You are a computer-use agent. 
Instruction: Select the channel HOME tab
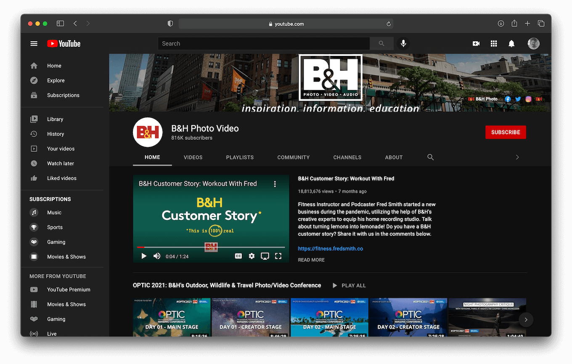coord(152,157)
